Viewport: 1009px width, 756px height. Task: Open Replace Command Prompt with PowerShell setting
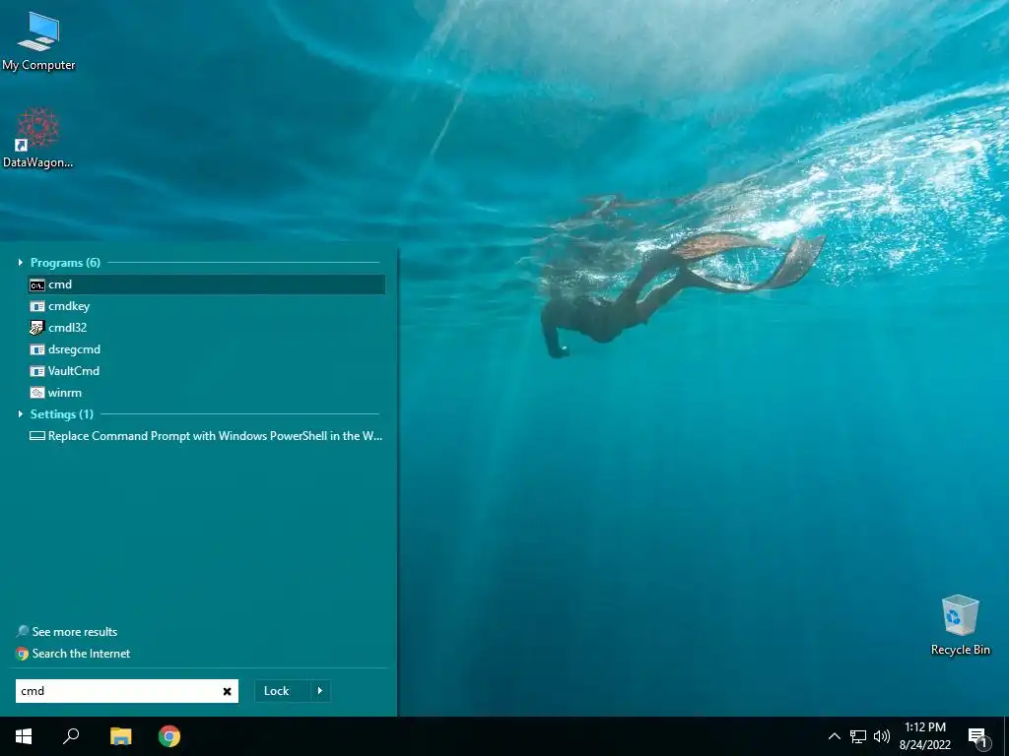click(x=207, y=436)
